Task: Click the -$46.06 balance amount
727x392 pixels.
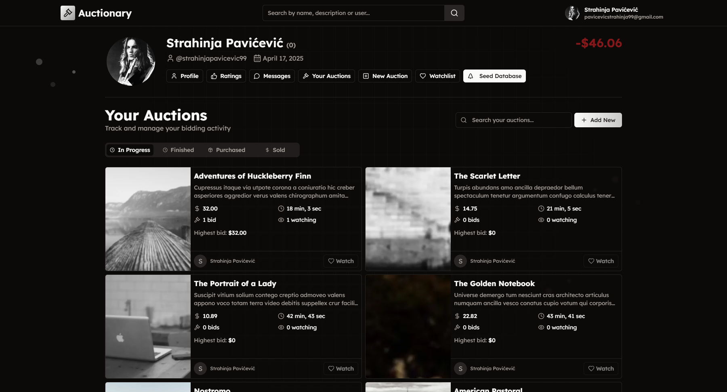Action: pyautogui.click(x=599, y=43)
